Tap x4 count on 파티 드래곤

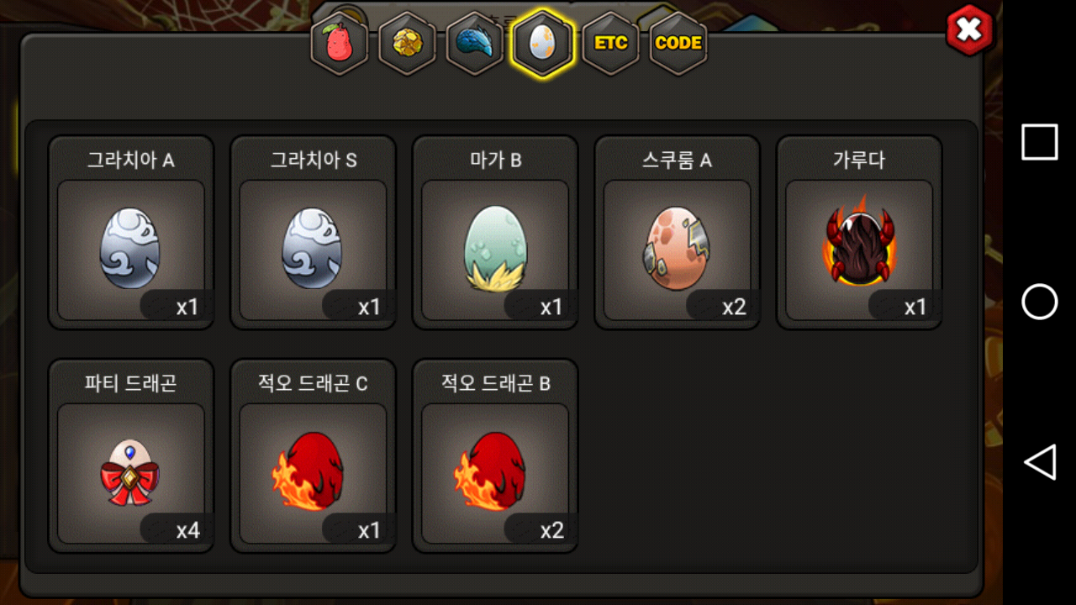[187, 530]
